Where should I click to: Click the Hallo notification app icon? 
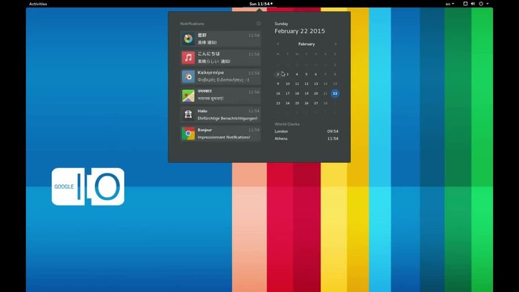[188, 114]
